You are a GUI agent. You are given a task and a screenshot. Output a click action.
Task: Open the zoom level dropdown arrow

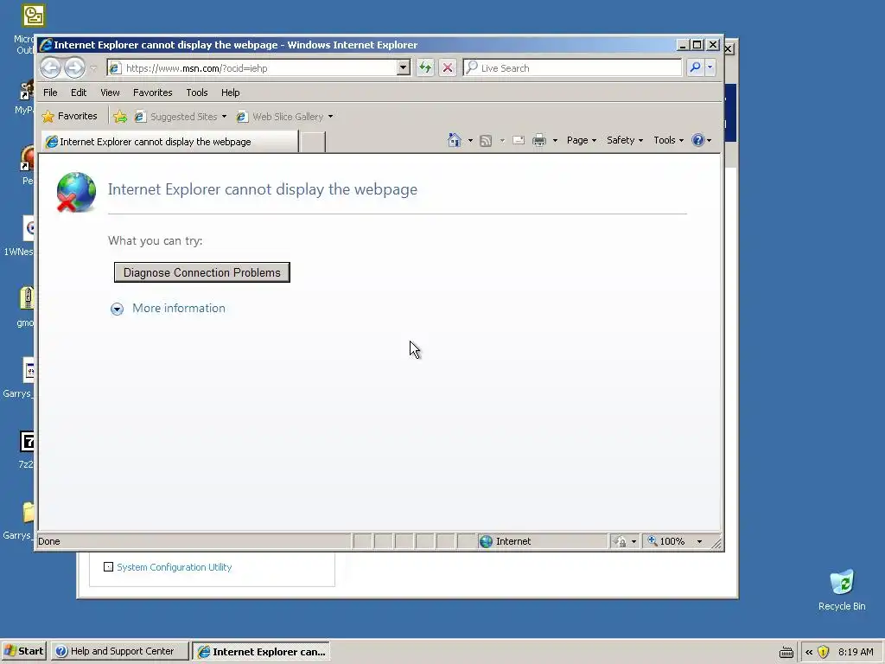(699, 541)
